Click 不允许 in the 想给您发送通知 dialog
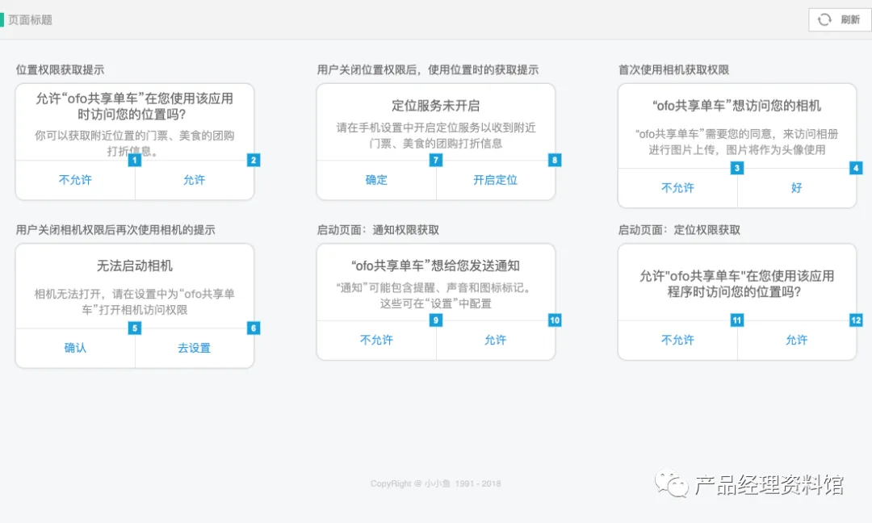872x523 pixels. point(376,340)
